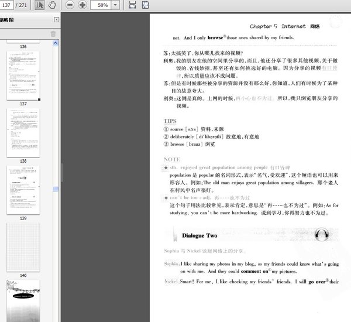Click the trash delete icon in thumbnails panel
This screenshot has height=322, width=351.
click(53, 34)
